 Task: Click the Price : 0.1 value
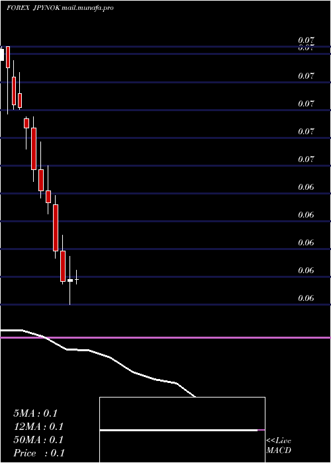pos(39,453)
